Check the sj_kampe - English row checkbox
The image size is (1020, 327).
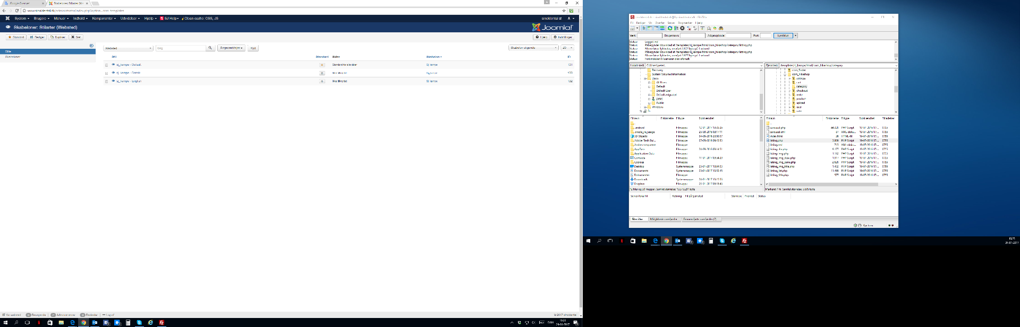pyautogui.click(x=106, y=81)
